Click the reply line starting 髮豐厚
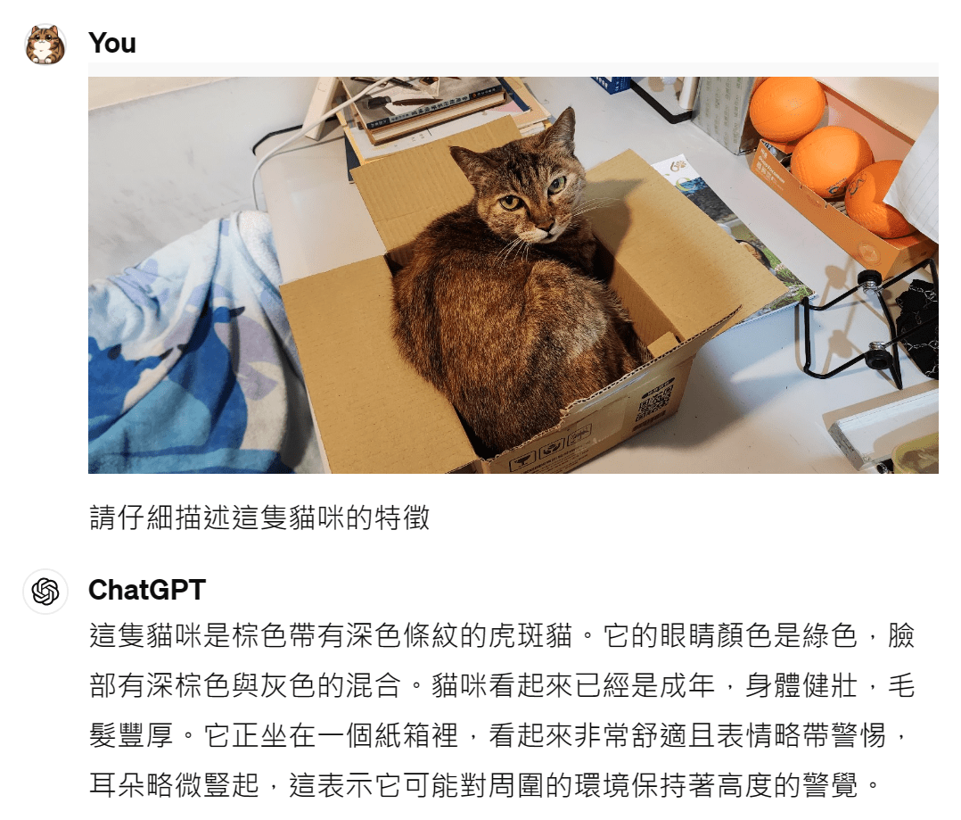The height and width of the screenshot is (820, 961). (497, 734)
